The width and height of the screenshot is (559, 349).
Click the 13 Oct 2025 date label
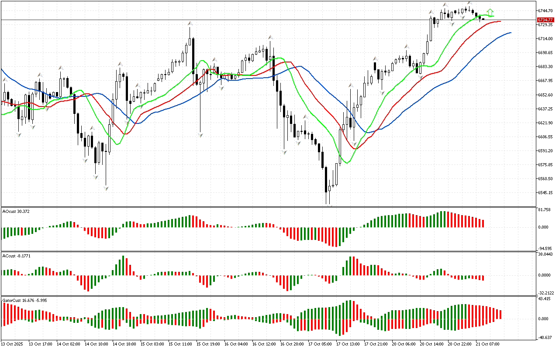[12, 344]
